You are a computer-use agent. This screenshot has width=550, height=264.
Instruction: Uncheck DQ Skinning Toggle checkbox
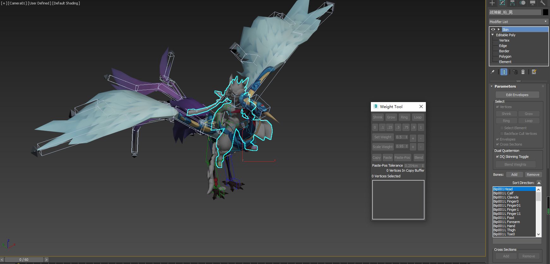click(x=498, y=157)
